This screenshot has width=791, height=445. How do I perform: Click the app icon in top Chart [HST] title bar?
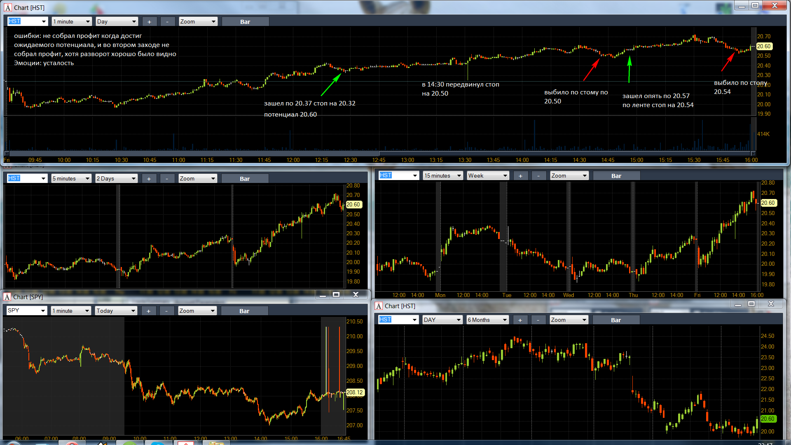(8, 7)
